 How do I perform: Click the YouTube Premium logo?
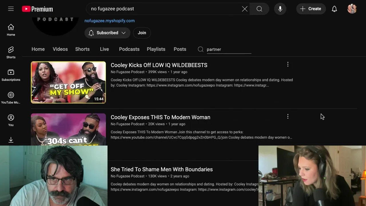click(37, 9)
